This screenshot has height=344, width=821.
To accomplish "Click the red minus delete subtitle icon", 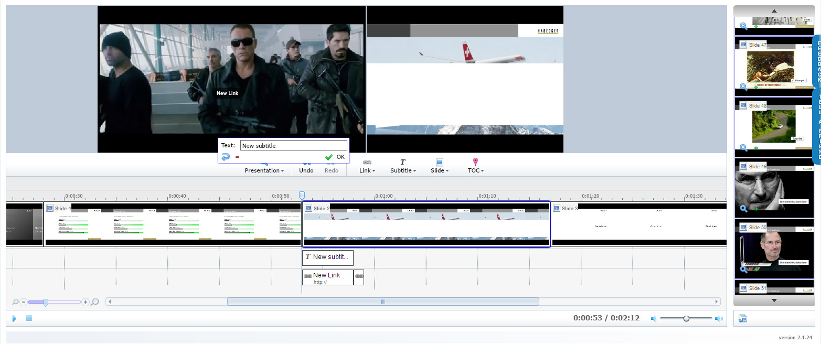I will point(237,157).
